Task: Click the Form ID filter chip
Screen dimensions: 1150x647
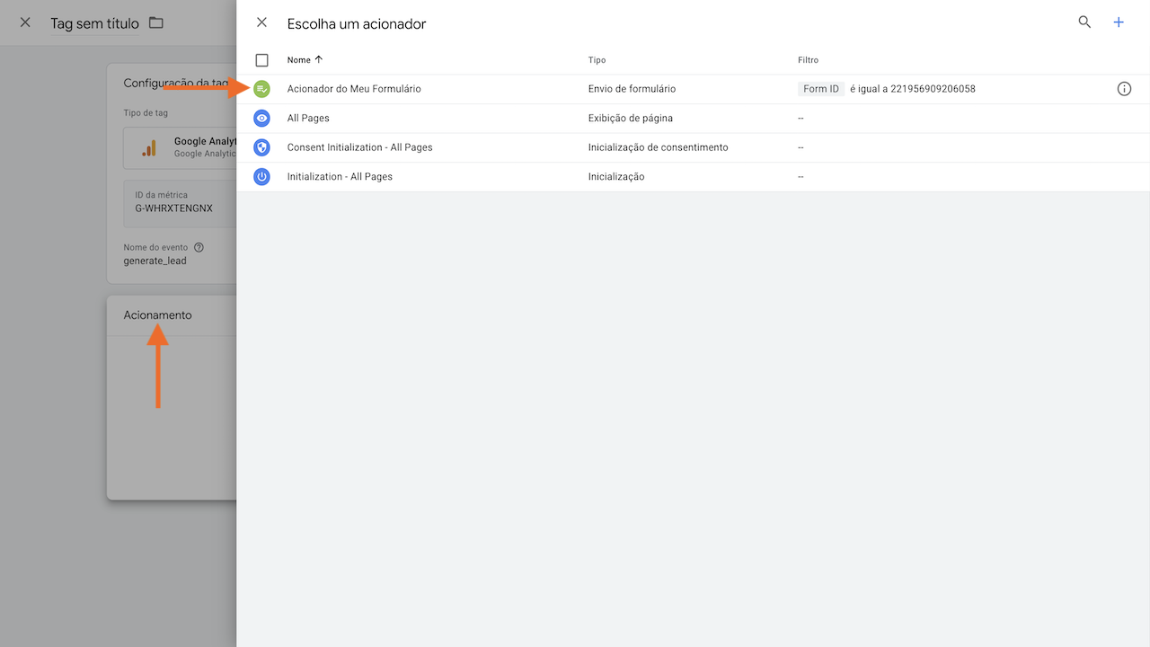Action: [820, 88]
